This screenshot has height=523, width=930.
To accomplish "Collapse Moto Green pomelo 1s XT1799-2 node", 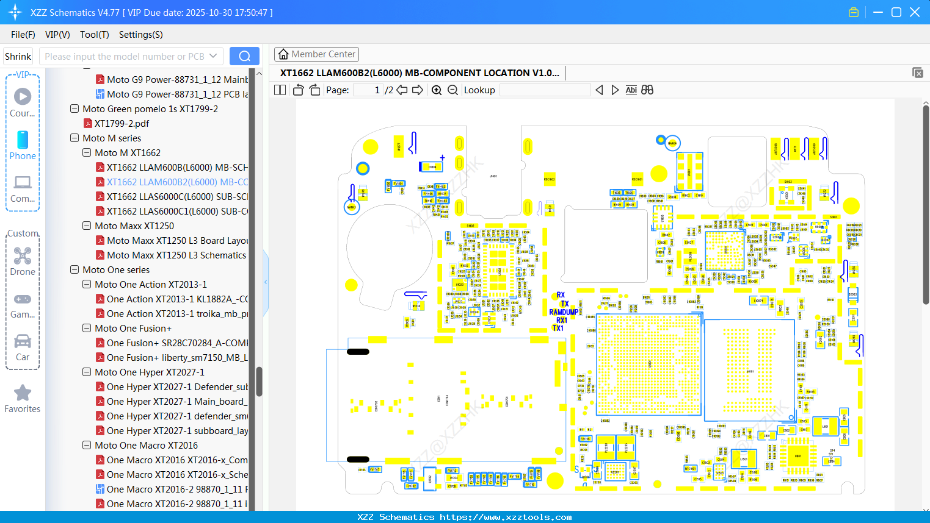I will click(74, 109).
